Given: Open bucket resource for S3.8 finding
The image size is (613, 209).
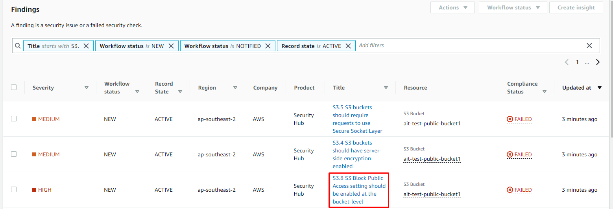Looking at the screenshot, I should tap(432, 194).
